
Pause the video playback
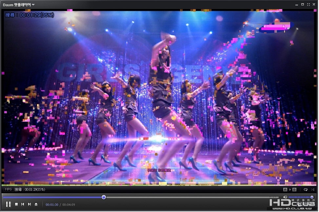pyautogui.click(x=8, y=204)
